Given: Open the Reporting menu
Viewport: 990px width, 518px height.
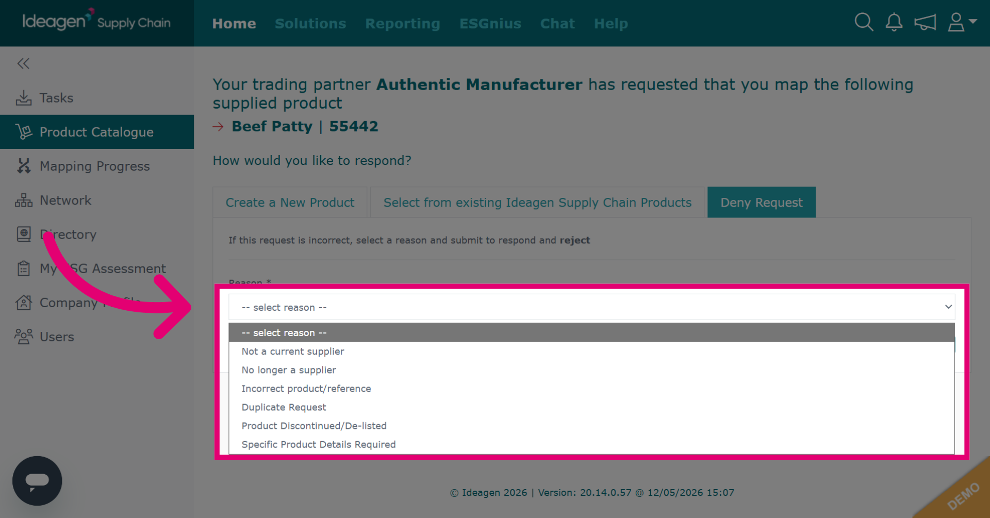Looking at the screenshot, I should click(x=403, y=24).
